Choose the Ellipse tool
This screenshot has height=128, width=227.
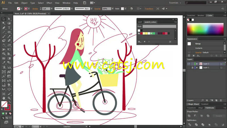[x=9, y=32]
